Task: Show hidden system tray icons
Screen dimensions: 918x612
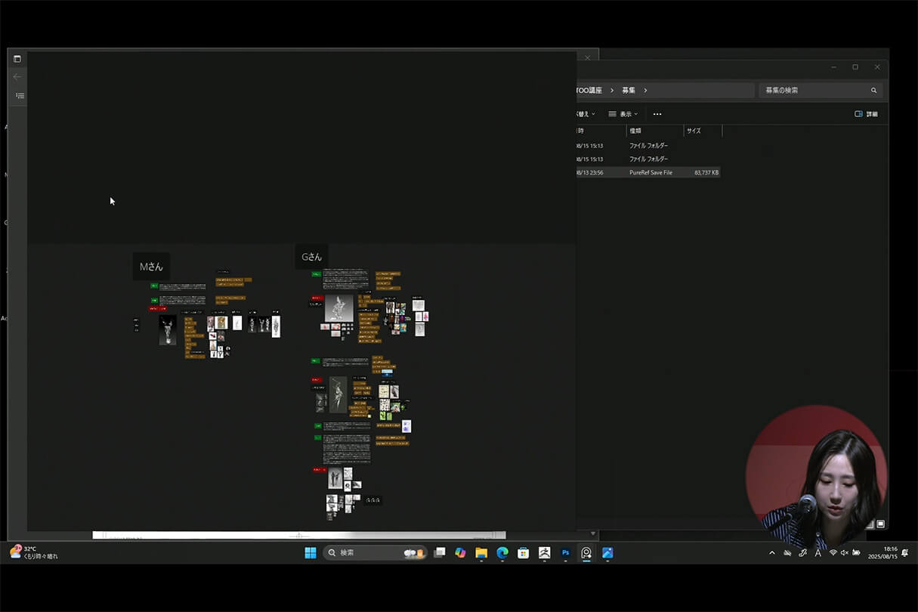Action: [x=771, y=553]
